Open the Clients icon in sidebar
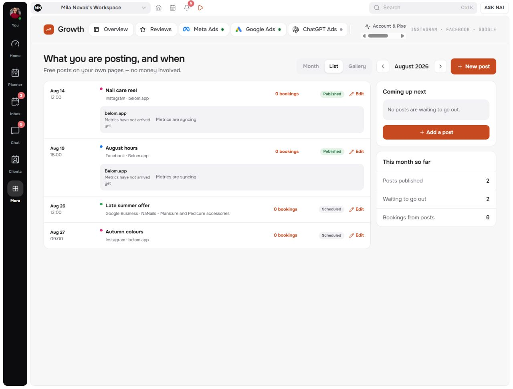This screenshot has width=513, height=389. pyautogui.click(x=15, y=160)
